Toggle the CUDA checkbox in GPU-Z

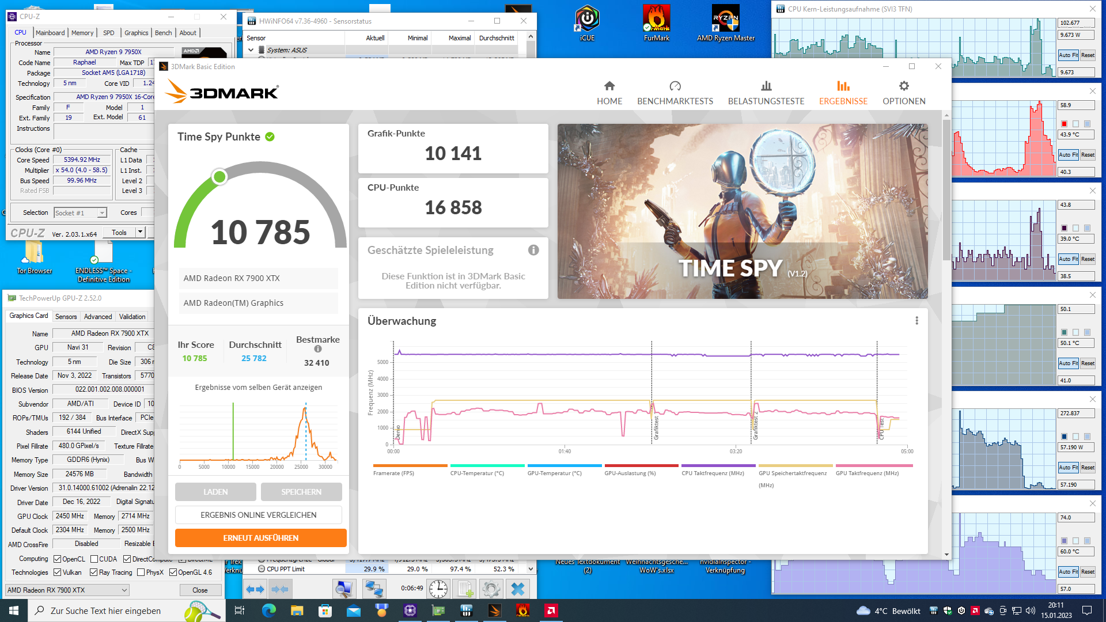click(x=94, y=559)
